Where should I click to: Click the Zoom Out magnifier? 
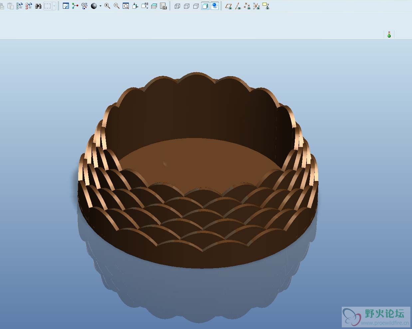tap(116, 6)
